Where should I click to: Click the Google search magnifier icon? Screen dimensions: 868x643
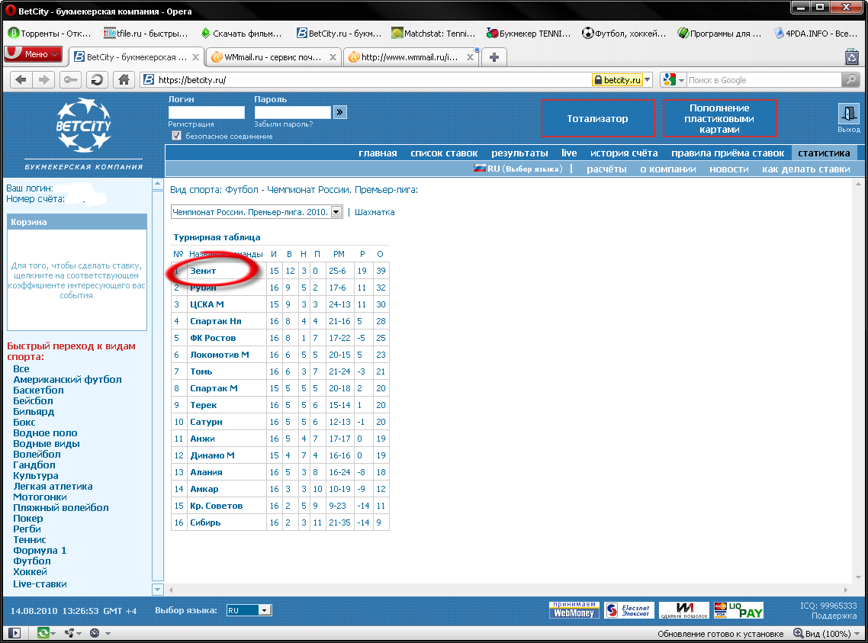(850, 79)
